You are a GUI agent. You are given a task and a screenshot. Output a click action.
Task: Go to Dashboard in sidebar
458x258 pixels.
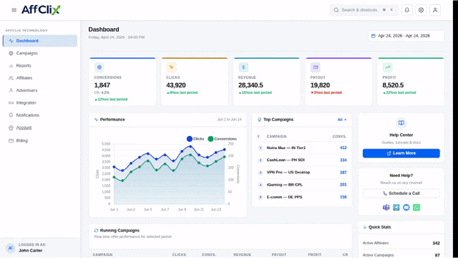(x=40, y=41)
